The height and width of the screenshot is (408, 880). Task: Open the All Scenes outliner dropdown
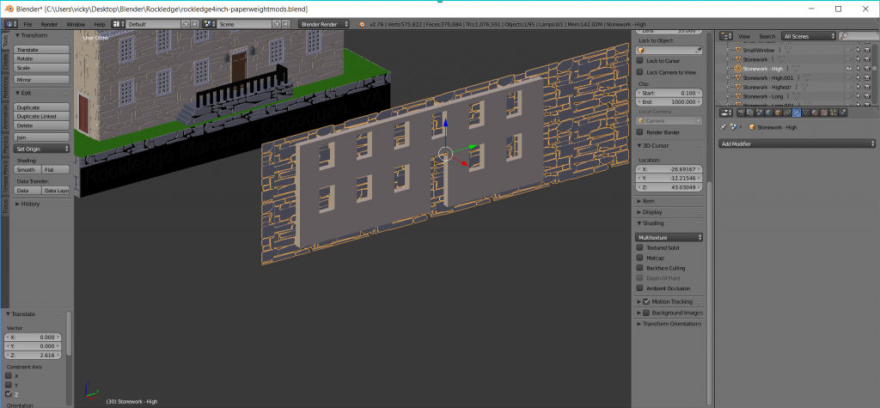tap(808, 36)
